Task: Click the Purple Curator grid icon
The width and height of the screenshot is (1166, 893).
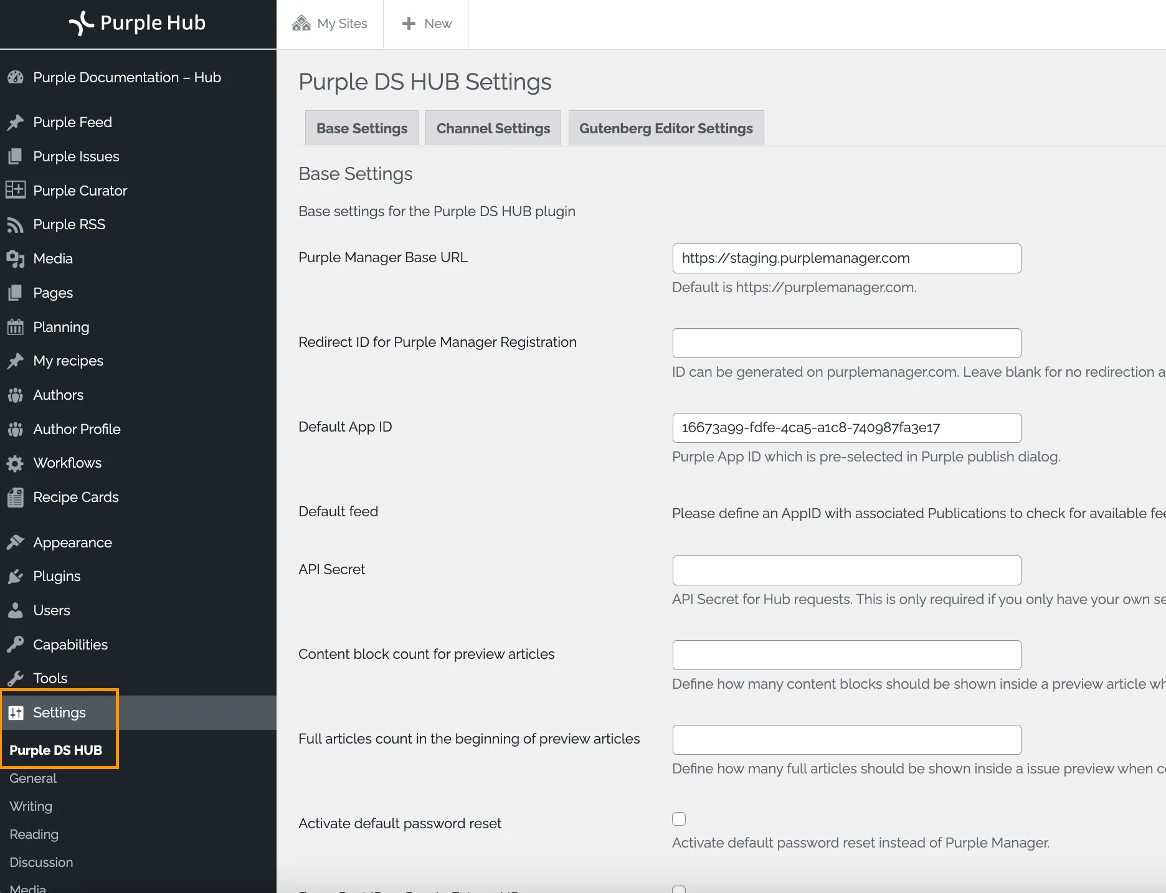Action: click(x=16, y=190)
